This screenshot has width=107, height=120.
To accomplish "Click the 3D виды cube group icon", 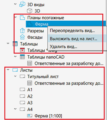I will 22,5.
